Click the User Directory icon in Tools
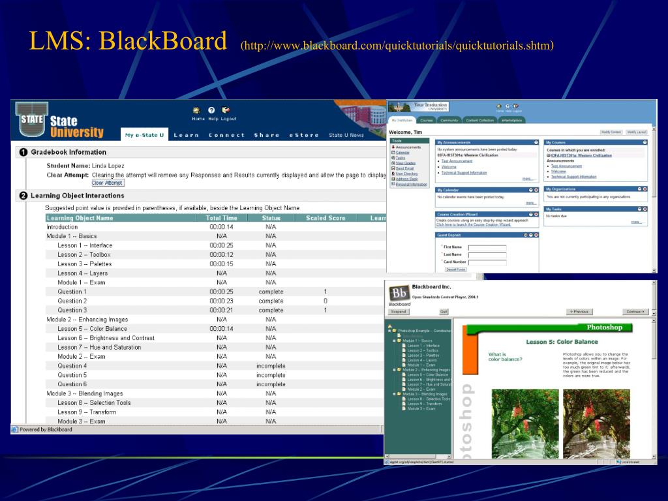Screen dimensions: 668x501 tap(393, 174)
